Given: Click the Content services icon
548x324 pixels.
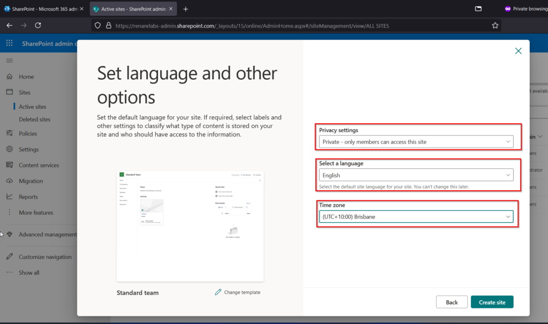Looking at the screenshot, I should [10, 164].
